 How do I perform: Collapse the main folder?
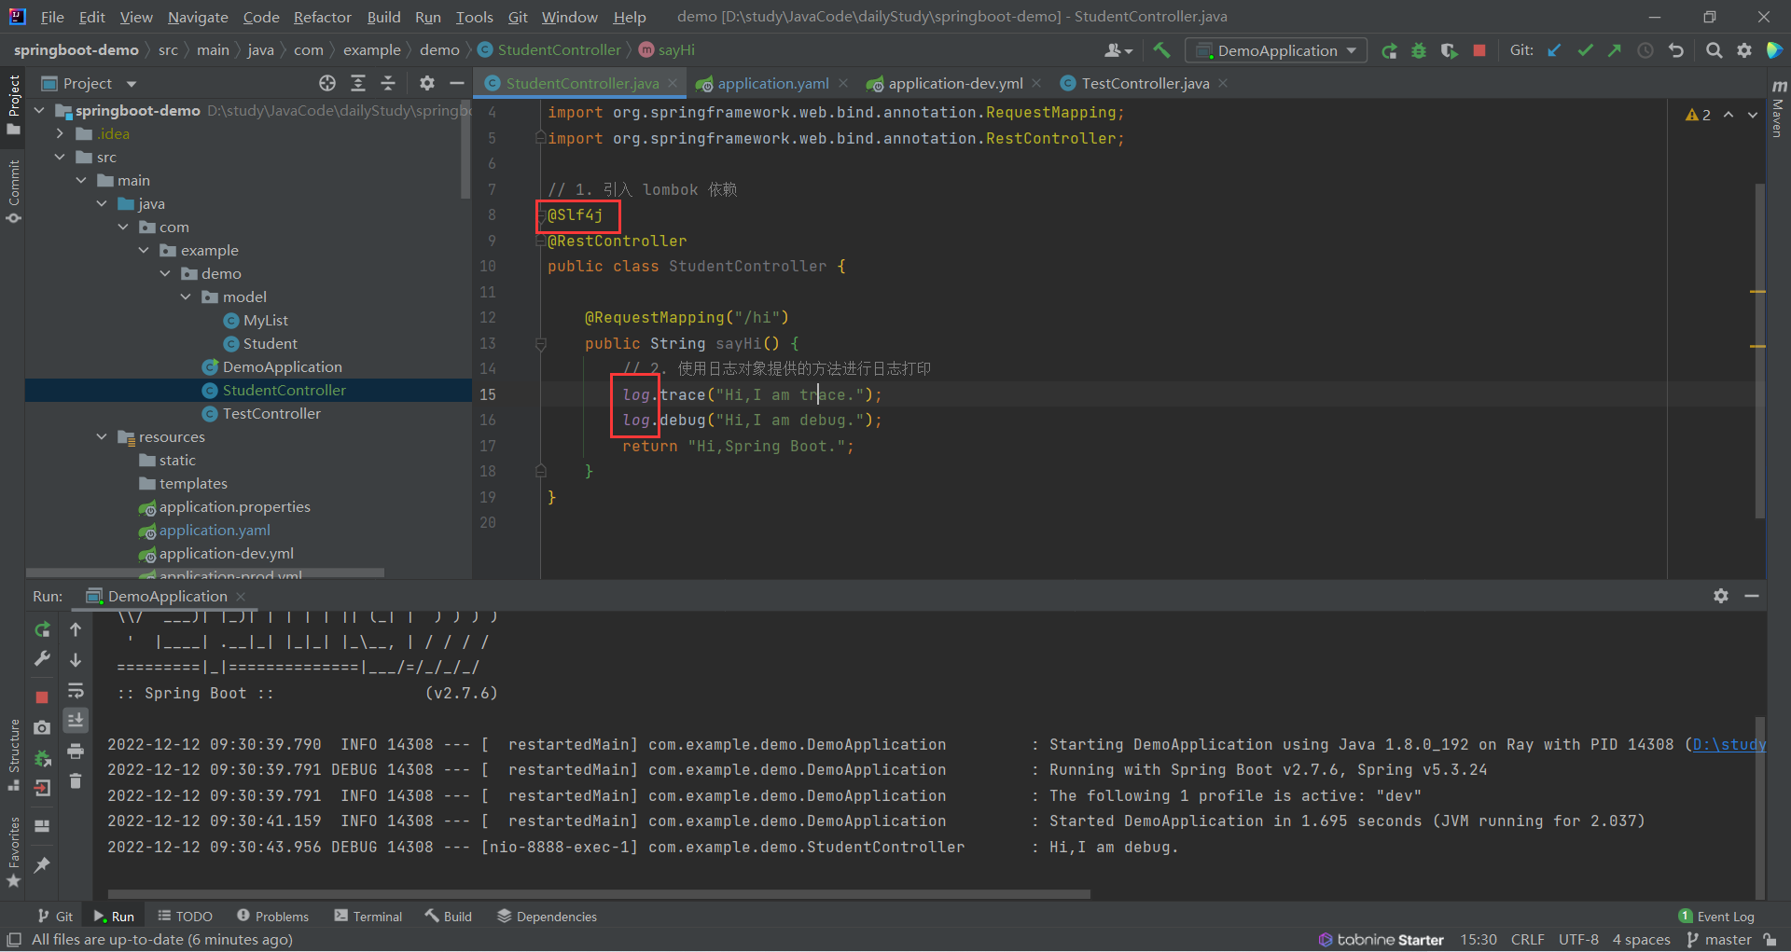[81, 180]
